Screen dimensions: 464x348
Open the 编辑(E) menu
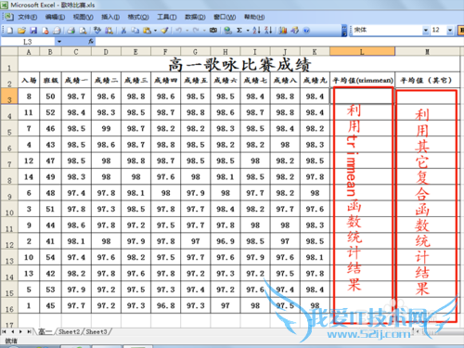[55, 17]
